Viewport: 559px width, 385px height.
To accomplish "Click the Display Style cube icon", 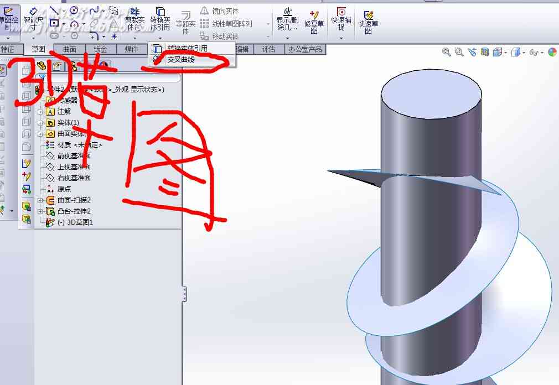I will coord(515,53).
